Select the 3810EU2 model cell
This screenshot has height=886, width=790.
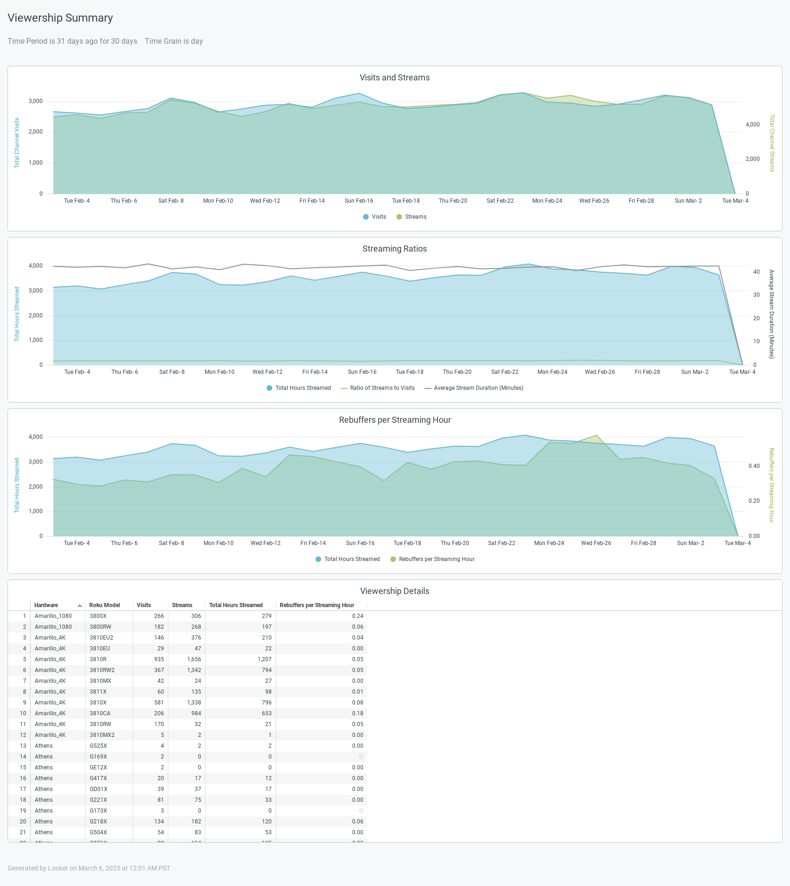(109, 638)
